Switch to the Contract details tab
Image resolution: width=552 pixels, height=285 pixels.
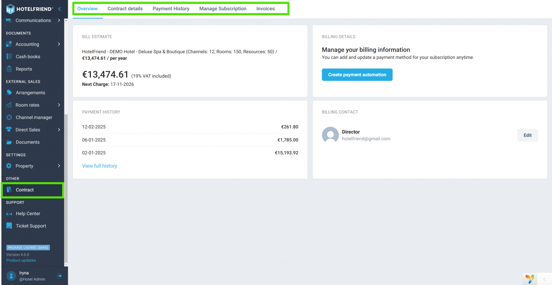coord(125,8)
